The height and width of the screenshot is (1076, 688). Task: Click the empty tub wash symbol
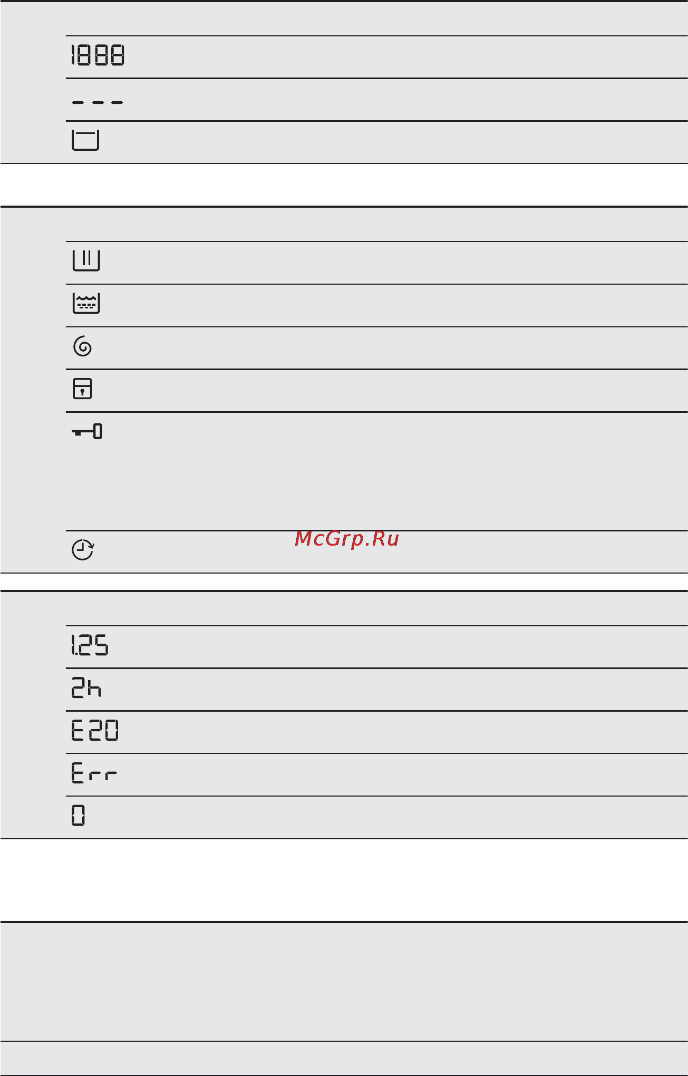pos(85,140)
